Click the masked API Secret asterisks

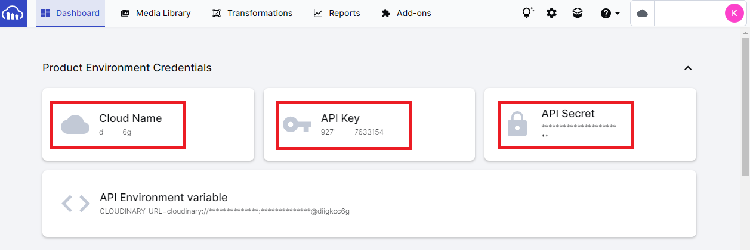(579, 131)
